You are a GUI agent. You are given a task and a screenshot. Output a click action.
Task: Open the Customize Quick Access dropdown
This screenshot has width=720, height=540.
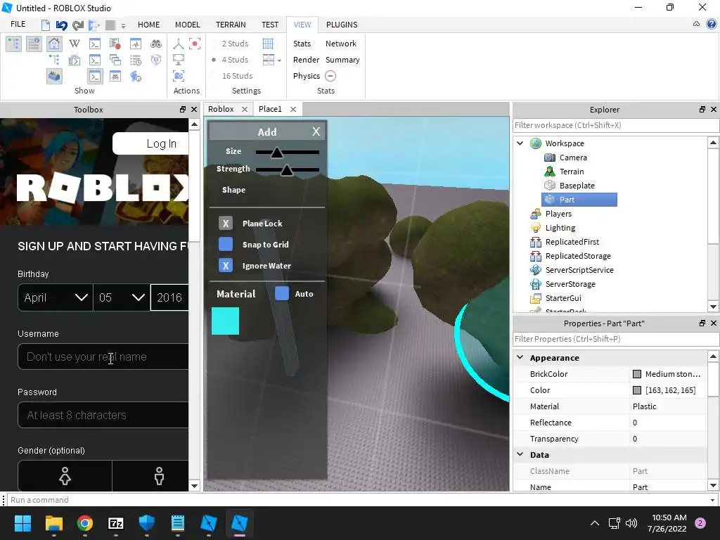pos(123,26)
